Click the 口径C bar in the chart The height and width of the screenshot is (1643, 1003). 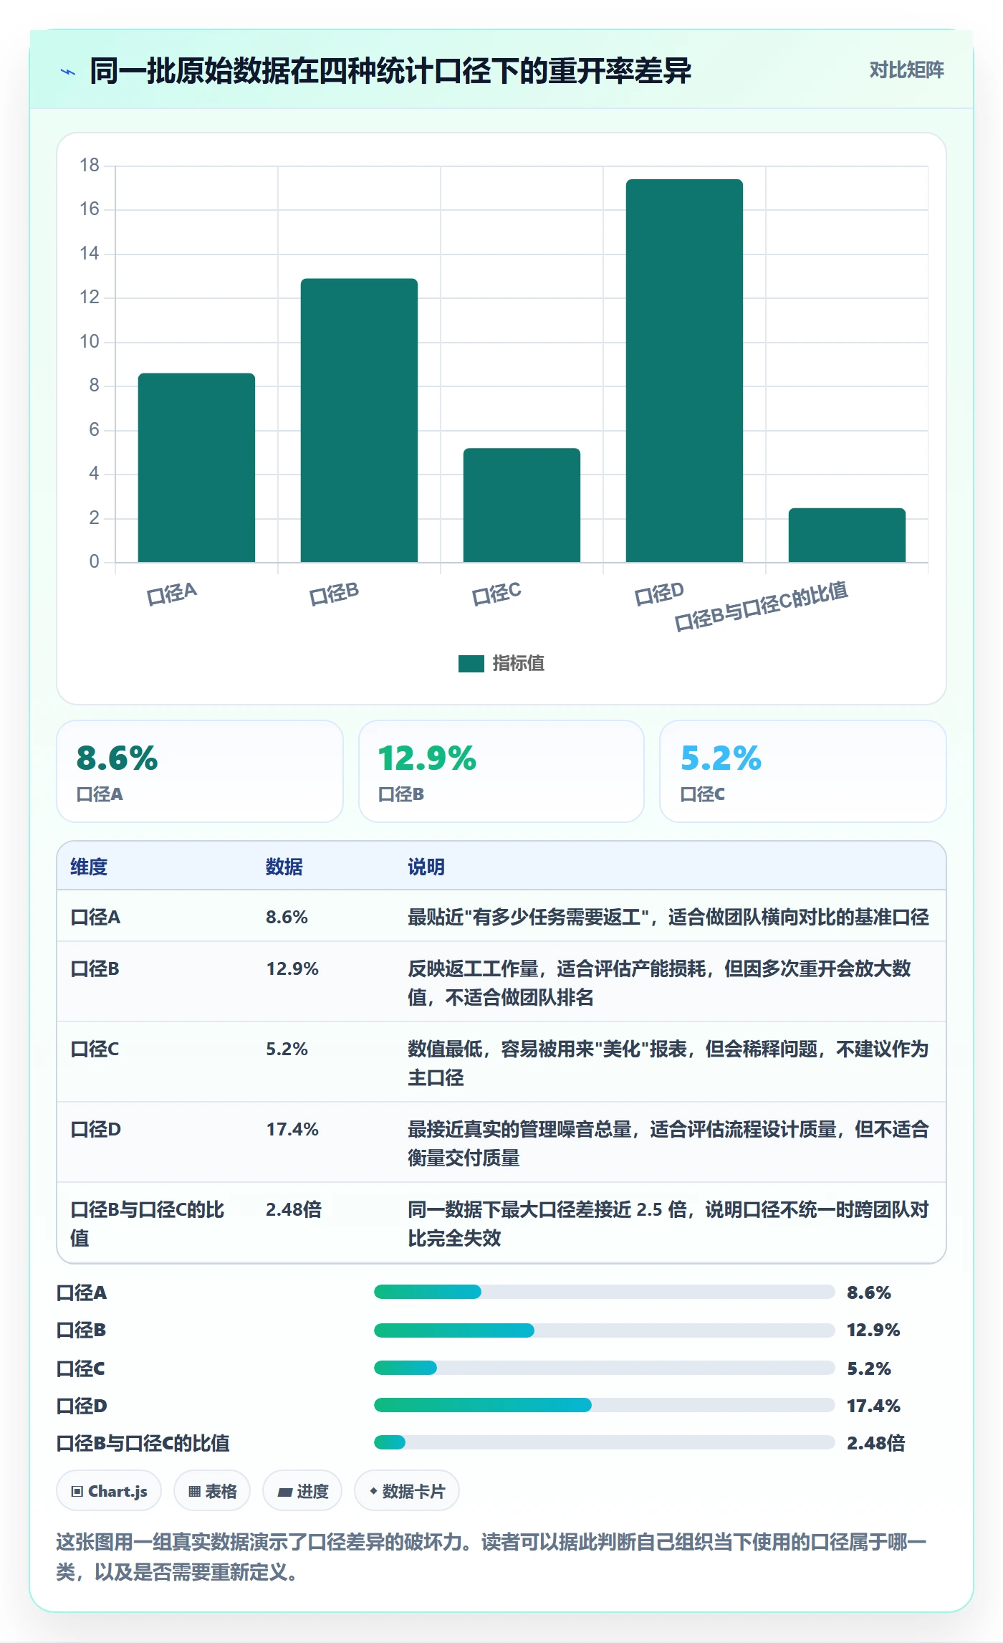(522, 505)
